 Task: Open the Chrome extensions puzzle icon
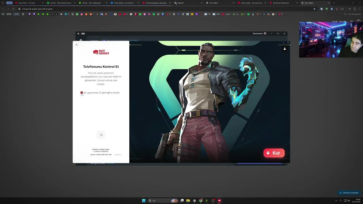click(x=342, y=9)
